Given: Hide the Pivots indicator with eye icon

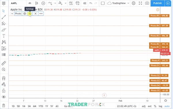Looking at the screenshot, I should tap(25, 14).
